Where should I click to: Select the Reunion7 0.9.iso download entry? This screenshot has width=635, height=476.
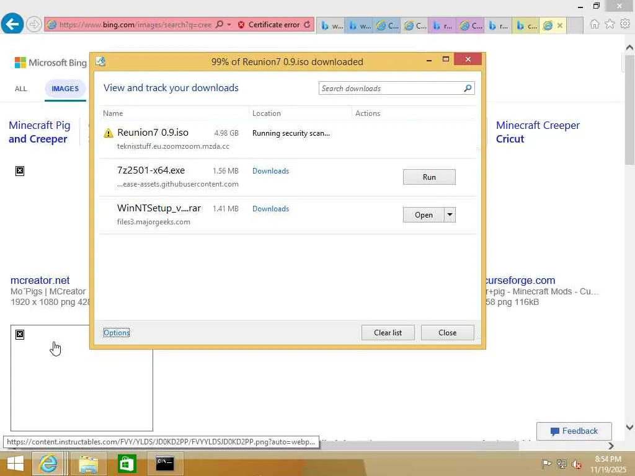288,139
